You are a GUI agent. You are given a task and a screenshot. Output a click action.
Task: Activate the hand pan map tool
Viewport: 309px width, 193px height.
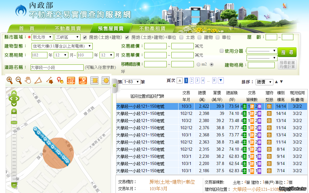click(28, 80)
